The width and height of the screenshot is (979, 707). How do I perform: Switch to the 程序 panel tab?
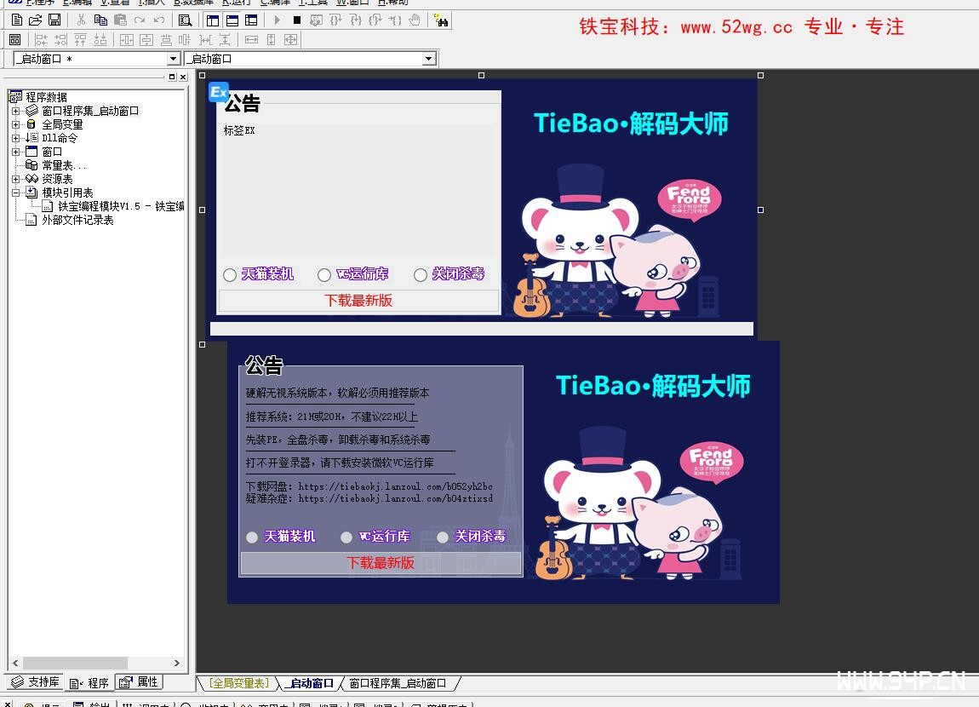click(89, 682)
